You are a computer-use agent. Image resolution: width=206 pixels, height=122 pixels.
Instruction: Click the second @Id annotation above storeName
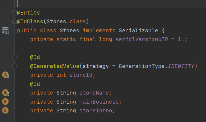click(35, 84)
